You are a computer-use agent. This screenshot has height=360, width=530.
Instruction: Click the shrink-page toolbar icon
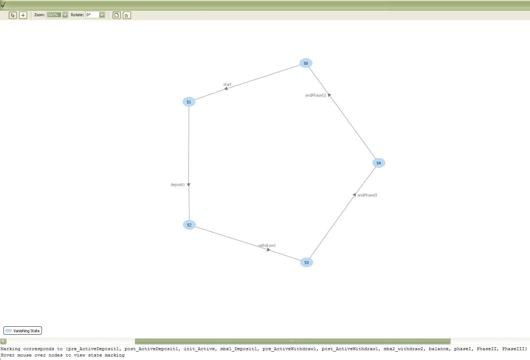tap(126, 15)
